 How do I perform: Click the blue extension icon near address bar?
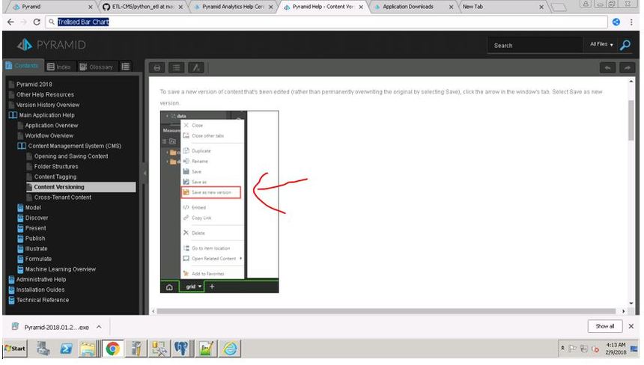[616, 22]
